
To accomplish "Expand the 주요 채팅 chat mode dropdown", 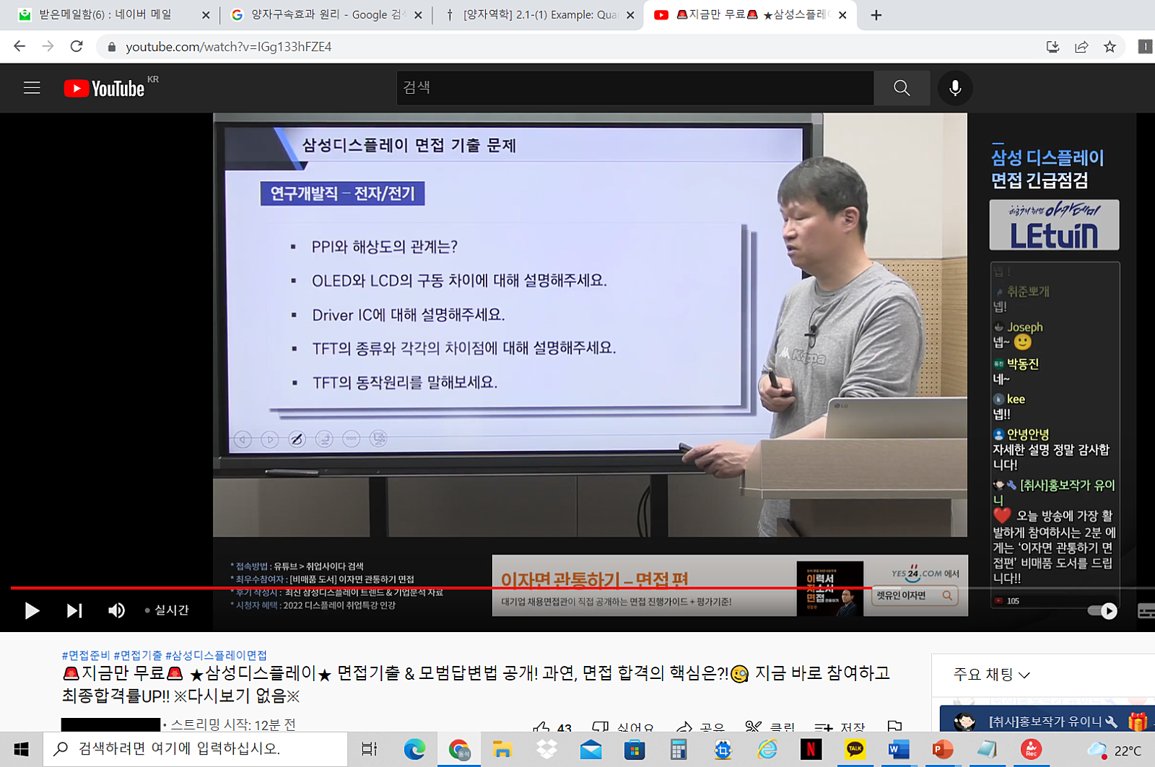I will tap(991, 675).
